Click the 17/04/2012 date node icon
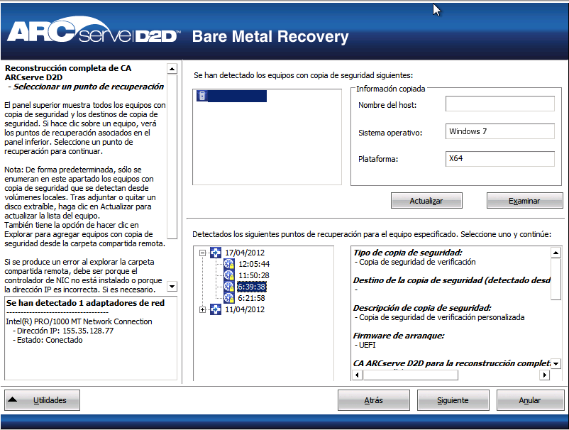Viewport: 569px width, 430px height. coord(216,253)
